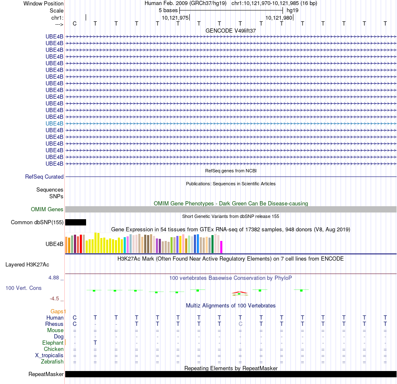Click the RepeatMasker side label
Screen dimensions: 397x384
46,374
